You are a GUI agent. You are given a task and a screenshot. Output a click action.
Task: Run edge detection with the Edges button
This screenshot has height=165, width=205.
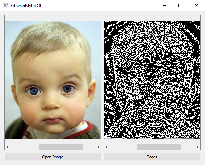(152, 157)
